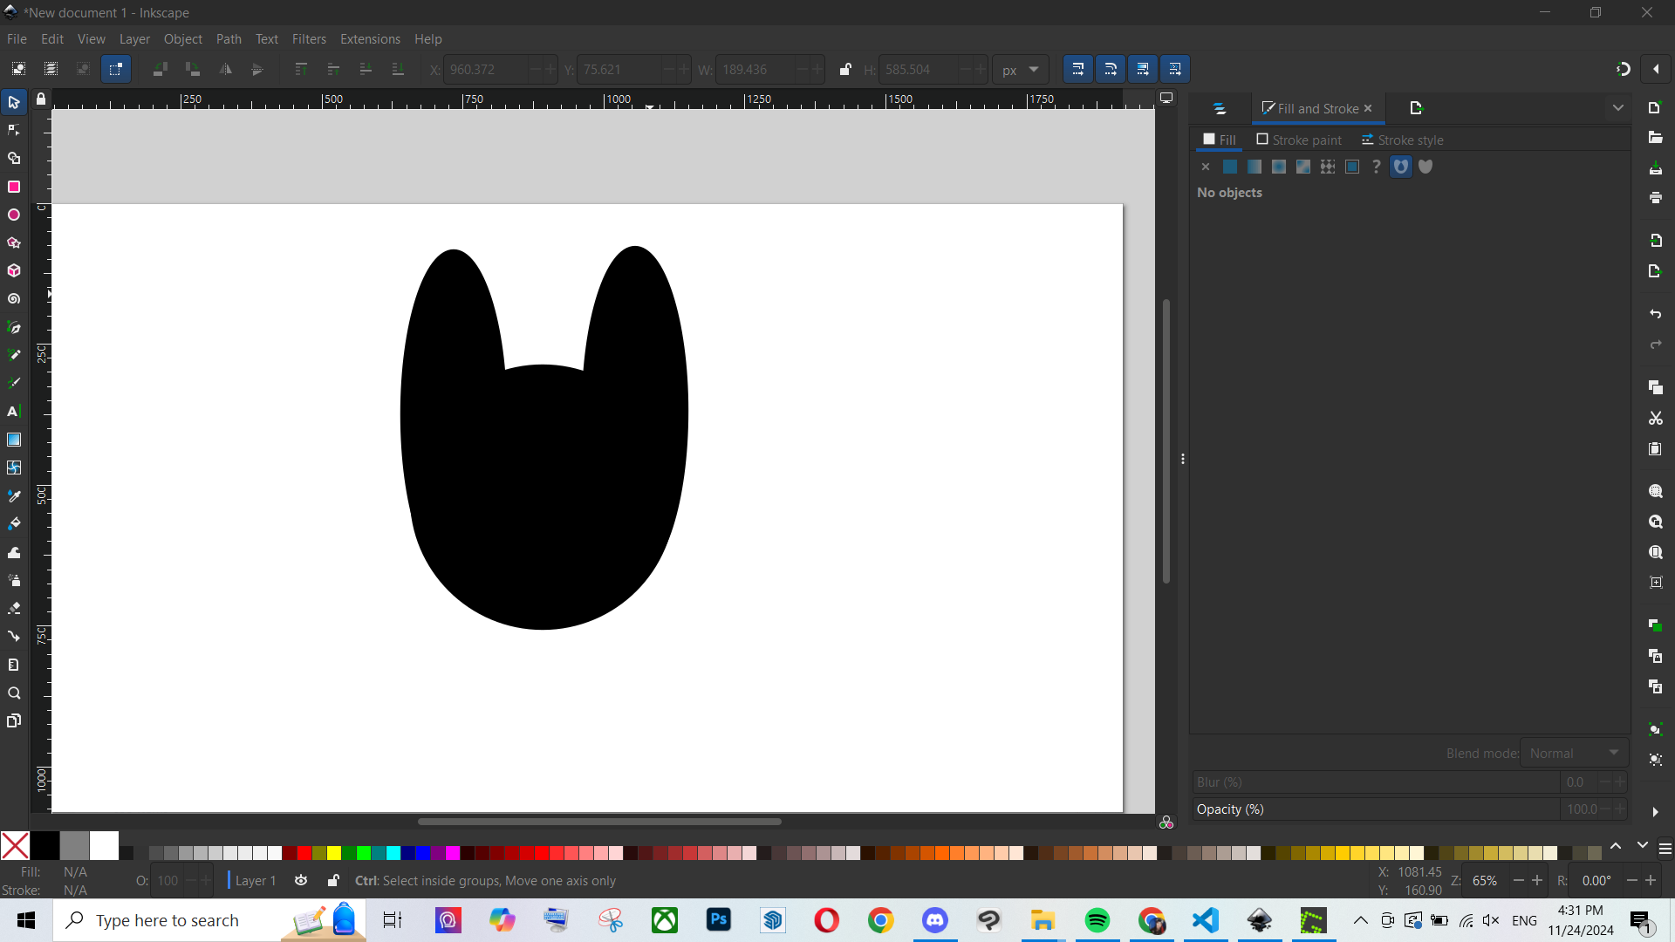The image size is (1675, 942).
Task: Select the Ellipse tool
Action: pyautogui.click(x=14, y=215)
